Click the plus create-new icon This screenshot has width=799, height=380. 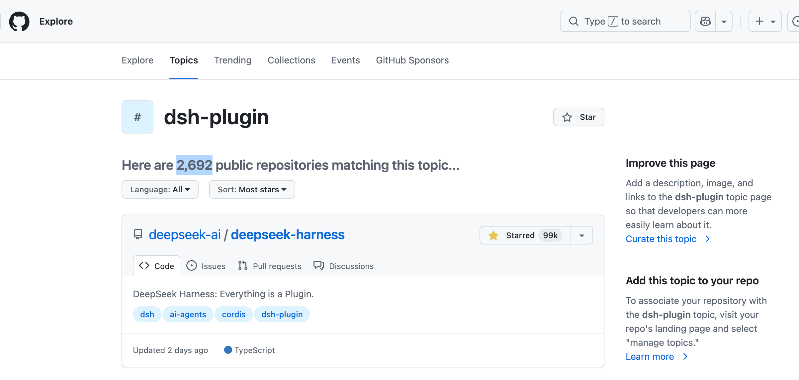pyautogui.click(x=759, y=22)
